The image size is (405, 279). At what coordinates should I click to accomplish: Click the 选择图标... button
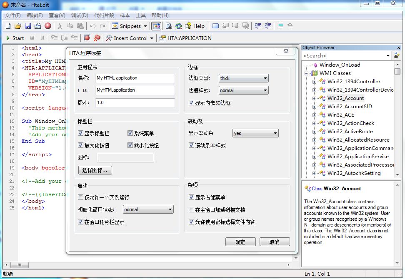pyautogui.click(x=95, y=170)
